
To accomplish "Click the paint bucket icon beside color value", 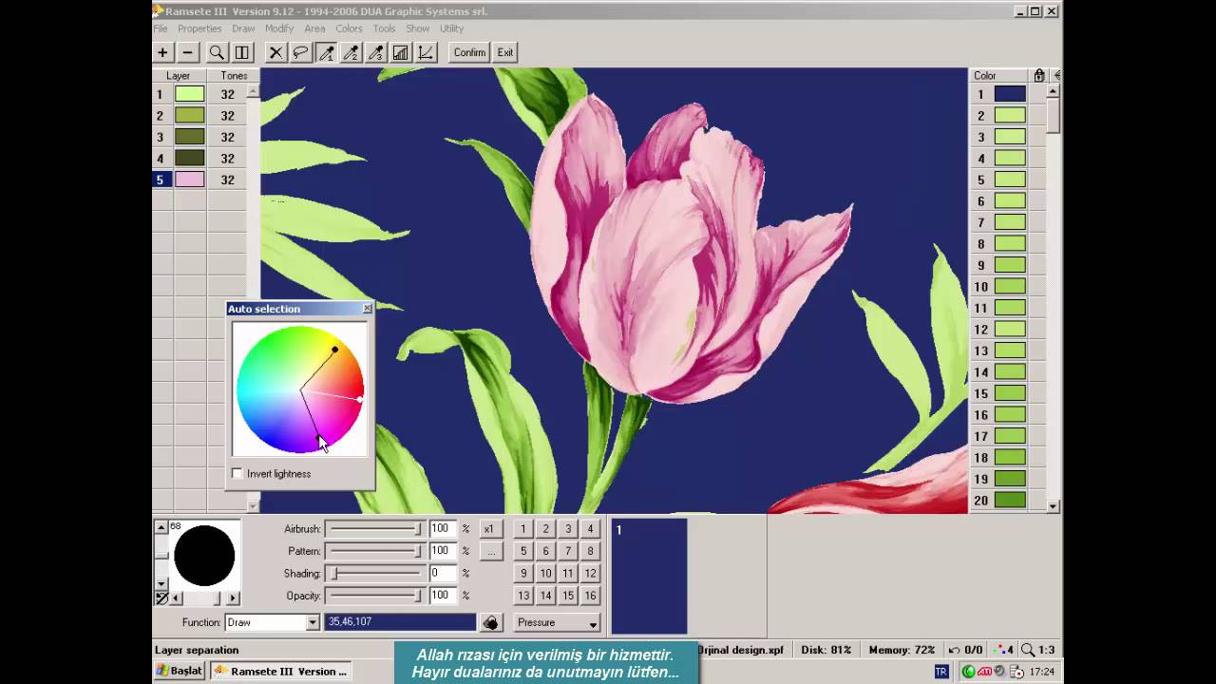I will point(490,622).
